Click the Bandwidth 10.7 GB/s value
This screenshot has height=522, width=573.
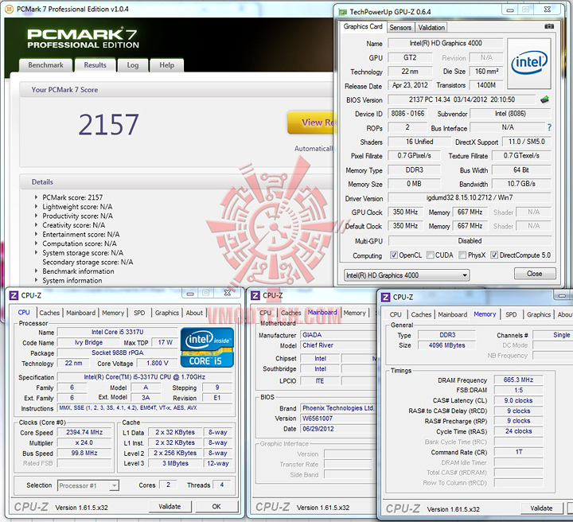coord(521,184)
